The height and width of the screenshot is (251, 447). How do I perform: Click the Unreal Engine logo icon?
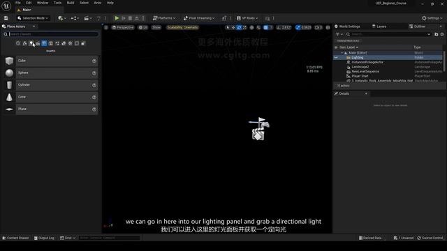pyautogui.click(x=6, y=6)
